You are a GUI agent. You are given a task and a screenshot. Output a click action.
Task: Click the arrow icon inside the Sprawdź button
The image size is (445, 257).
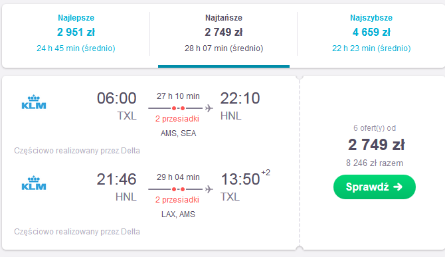click(x=398, y=187)
